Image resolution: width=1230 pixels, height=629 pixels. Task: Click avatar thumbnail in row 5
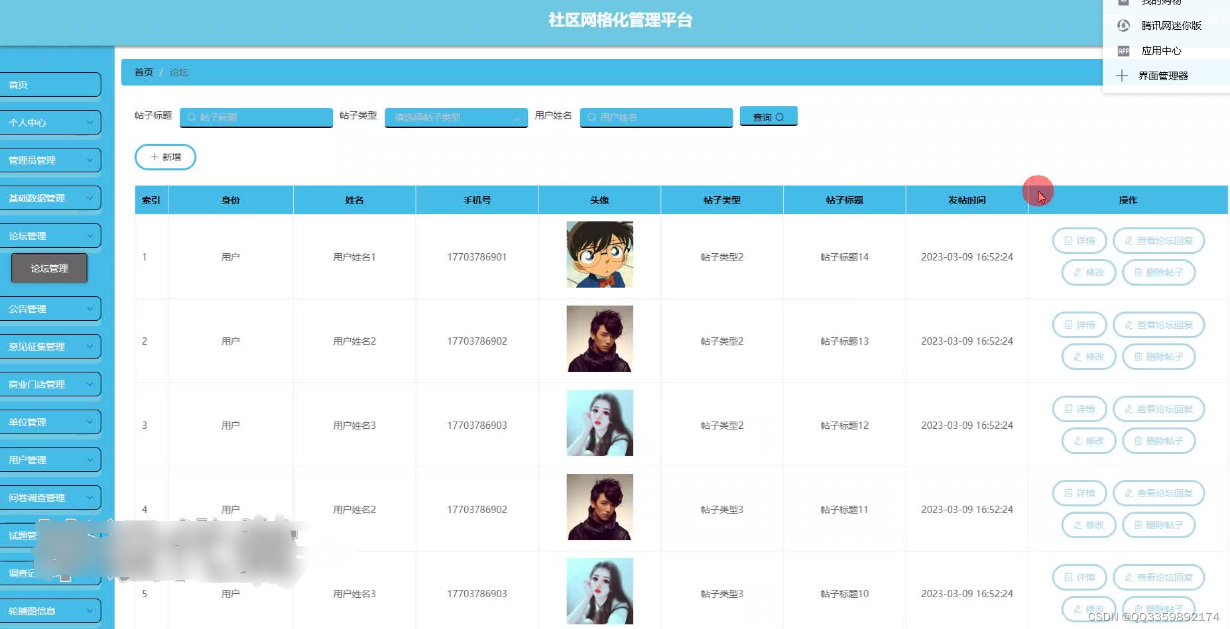click(599, 591)
